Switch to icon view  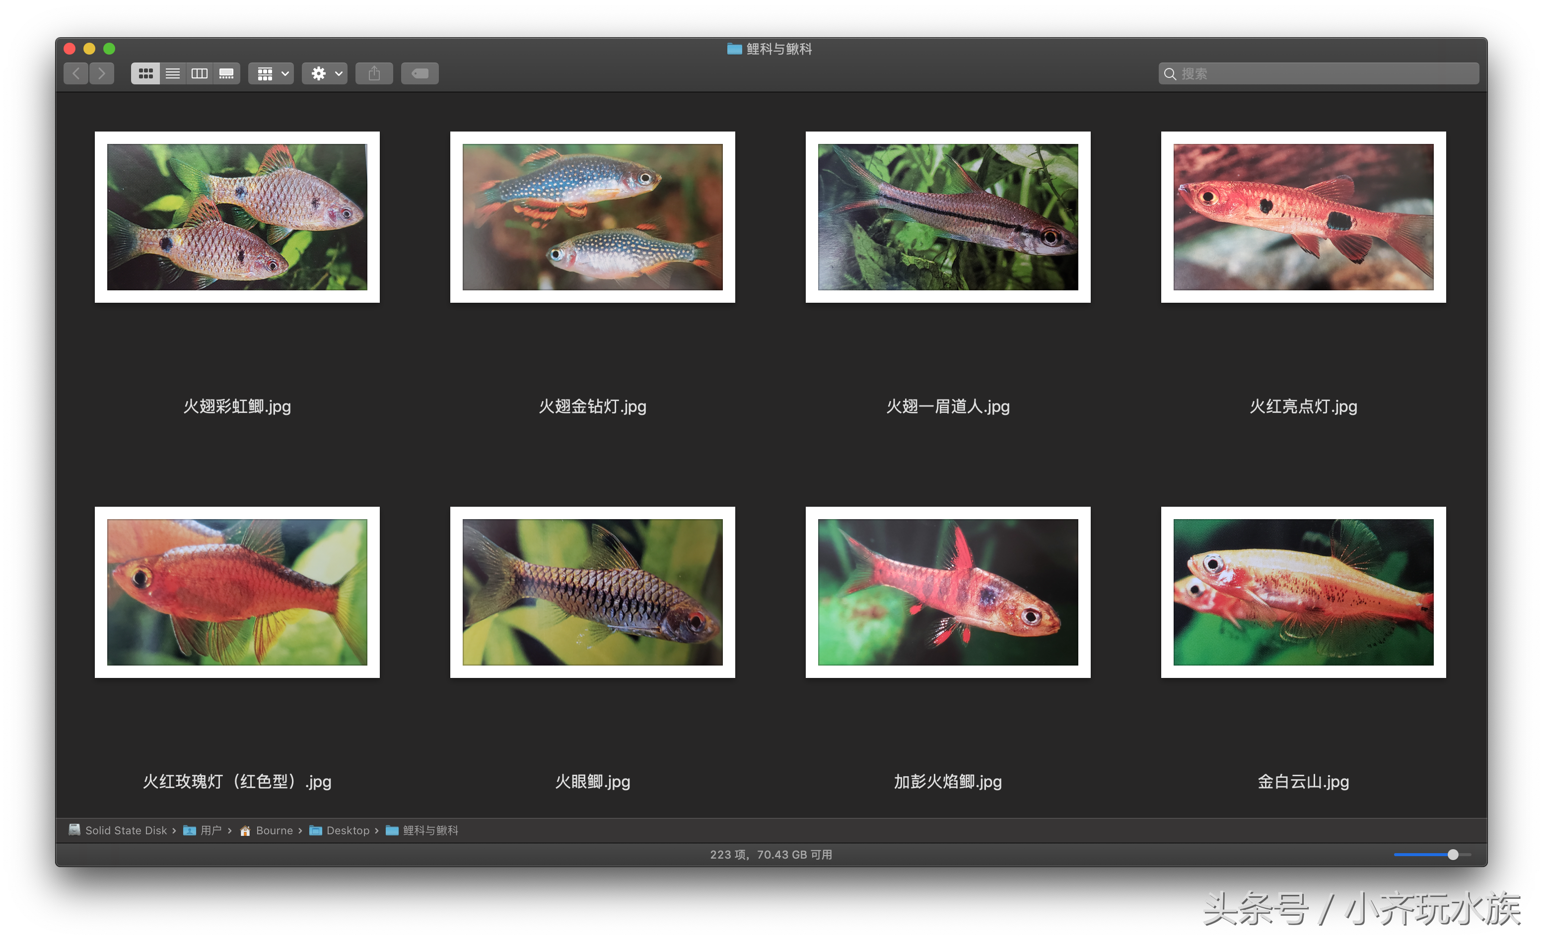[x=145, y=74]
